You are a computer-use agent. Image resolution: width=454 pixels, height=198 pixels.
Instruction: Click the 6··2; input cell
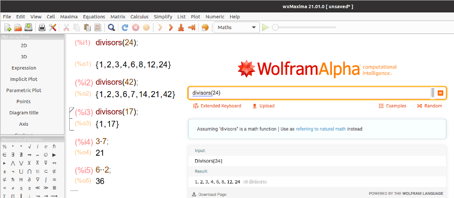point(103,170)
